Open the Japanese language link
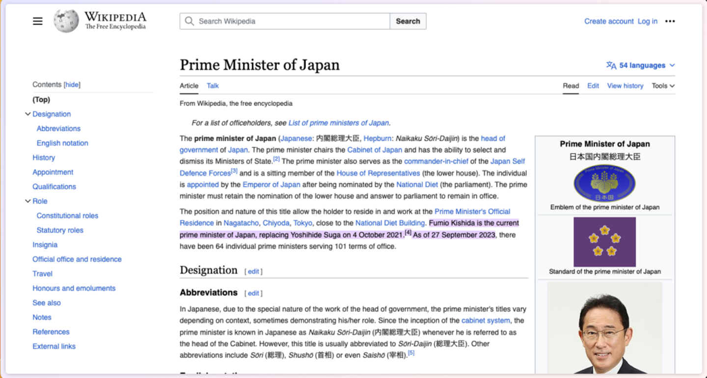707x378 pixels. (x=296, y=138)
